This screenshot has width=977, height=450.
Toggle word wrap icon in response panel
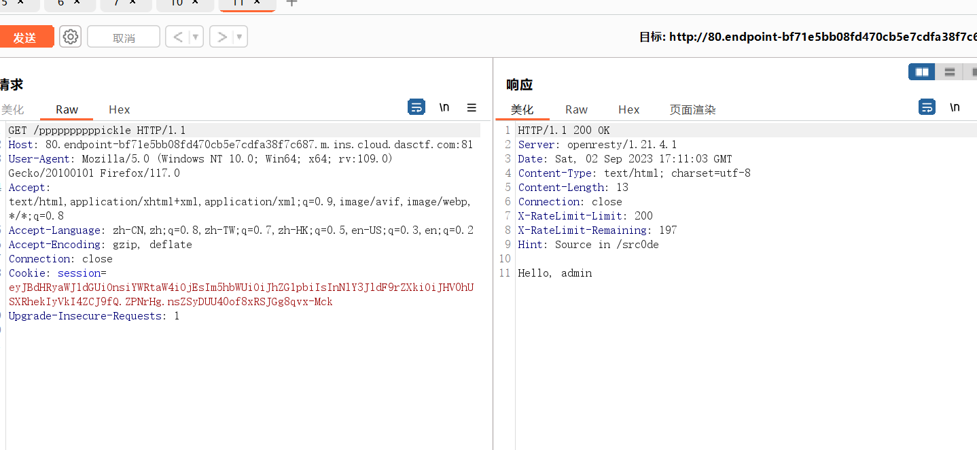coord(927,107)
